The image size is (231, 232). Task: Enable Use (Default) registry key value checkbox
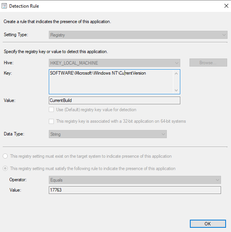click(x=51, y=110)
